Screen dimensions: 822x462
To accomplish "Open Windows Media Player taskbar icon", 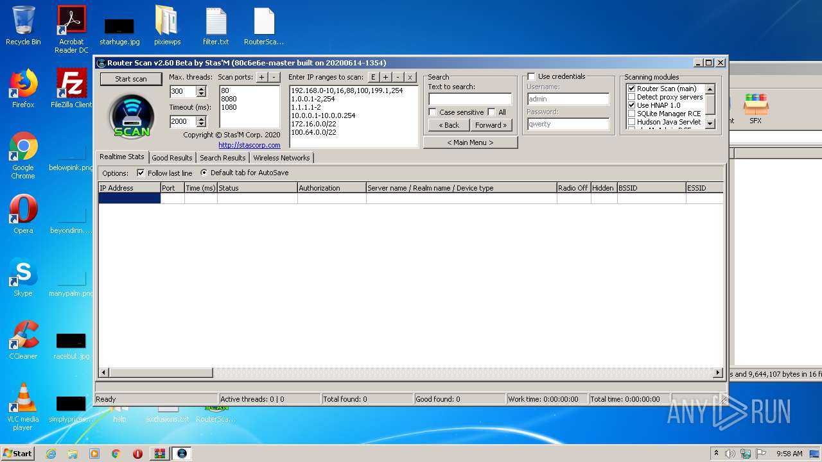I will (94, 454).
